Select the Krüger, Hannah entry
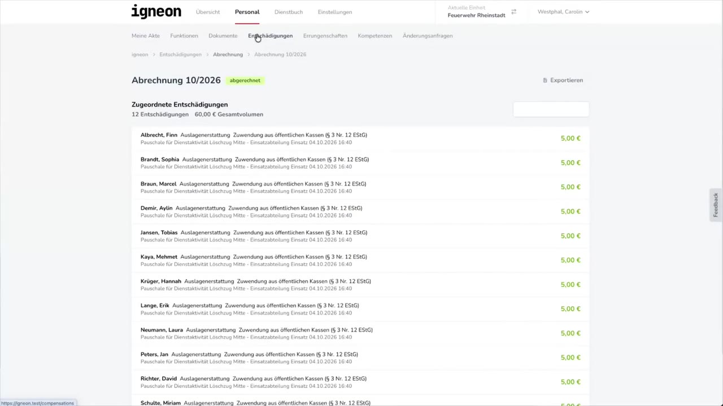Viewport: 723px width, 406px height. [x=360, y=285]
